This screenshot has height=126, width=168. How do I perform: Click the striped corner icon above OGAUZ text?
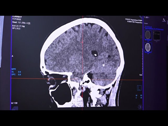pos(141,17)
